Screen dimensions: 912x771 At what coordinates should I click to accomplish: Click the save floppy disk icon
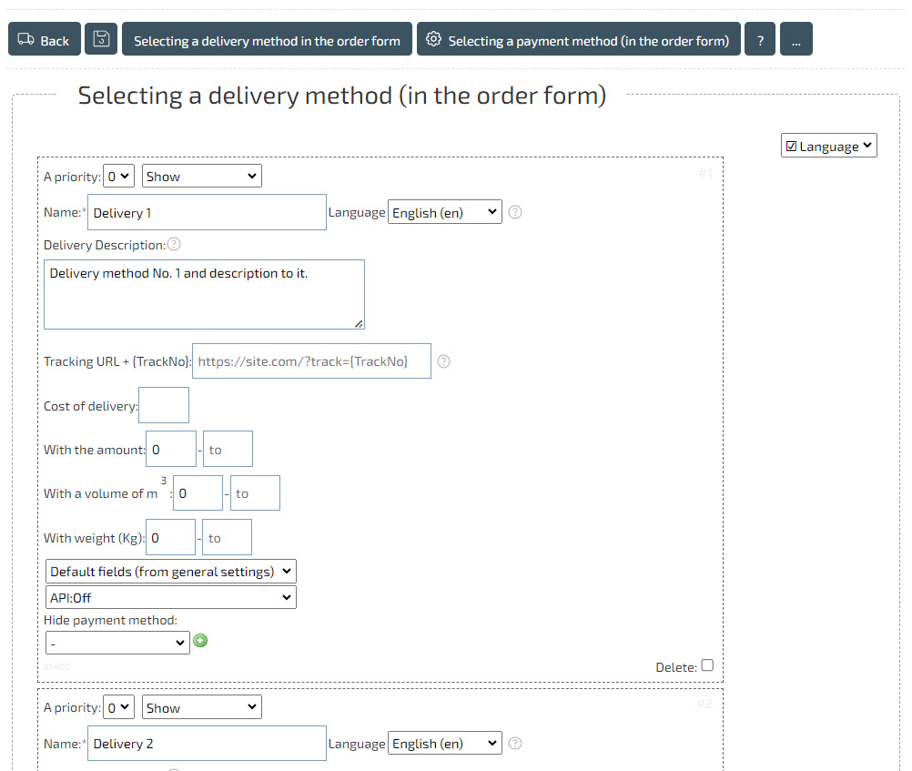click(101, 39)
